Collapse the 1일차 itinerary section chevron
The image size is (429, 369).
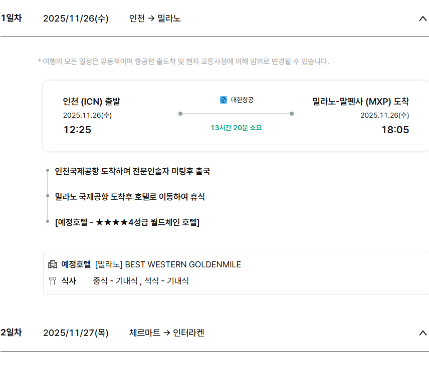422,19
